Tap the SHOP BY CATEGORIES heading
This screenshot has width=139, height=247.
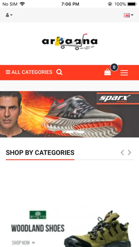pyautogui.click(x=40, y=153)
